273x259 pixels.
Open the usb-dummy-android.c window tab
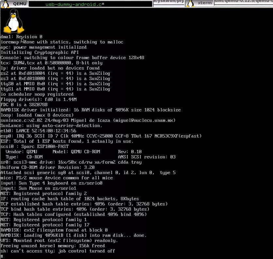pos(90,4)
